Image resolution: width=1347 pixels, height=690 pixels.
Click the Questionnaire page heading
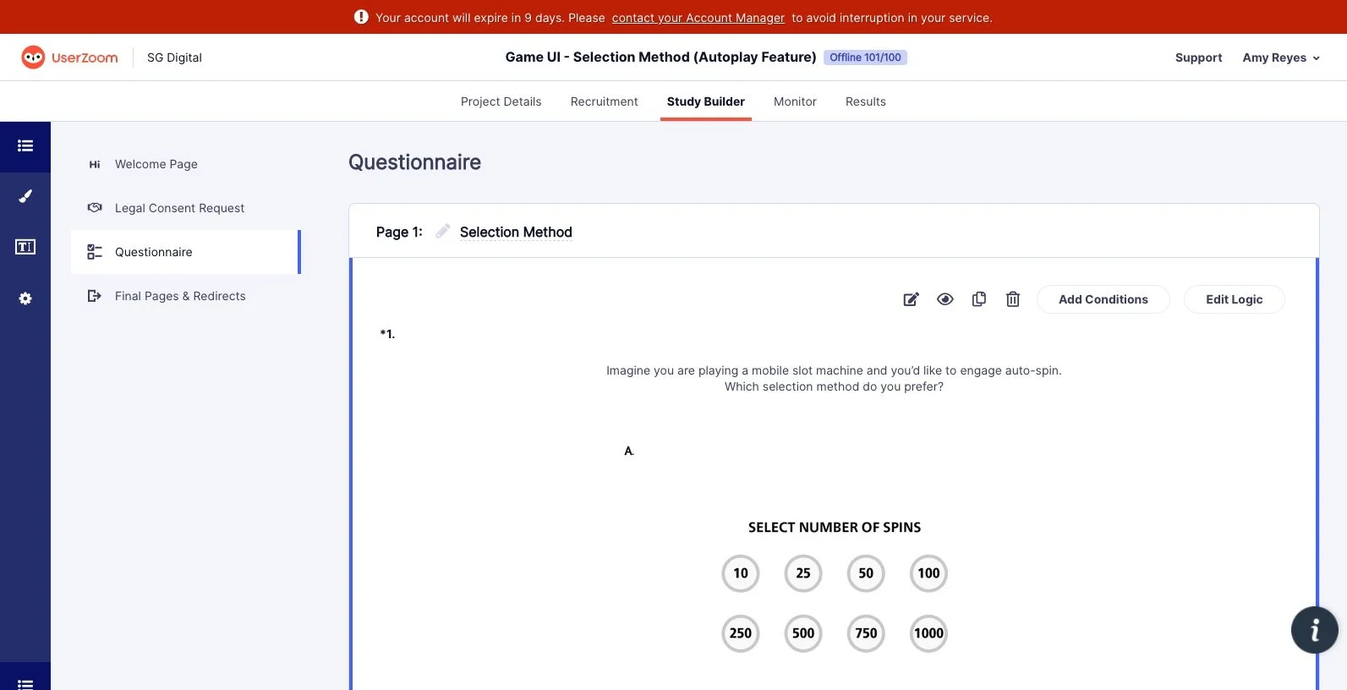414,162
